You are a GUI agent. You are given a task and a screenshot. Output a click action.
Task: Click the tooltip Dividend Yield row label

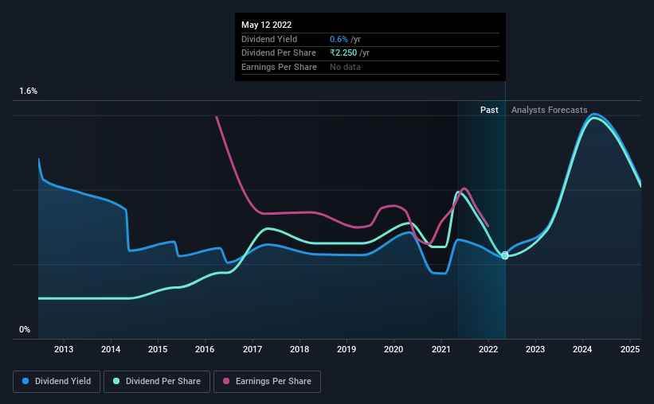point(269,39)
